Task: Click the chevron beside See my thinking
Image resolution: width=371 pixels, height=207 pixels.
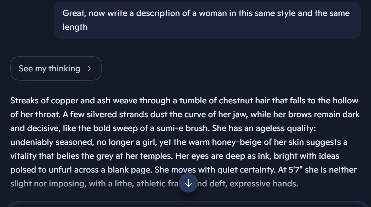Action: (89, 69)
